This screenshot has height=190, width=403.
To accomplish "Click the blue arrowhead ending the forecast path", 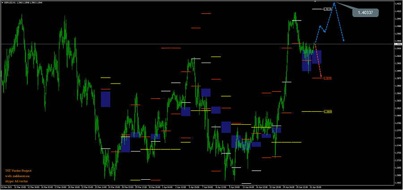I will (x=343, y=41).
